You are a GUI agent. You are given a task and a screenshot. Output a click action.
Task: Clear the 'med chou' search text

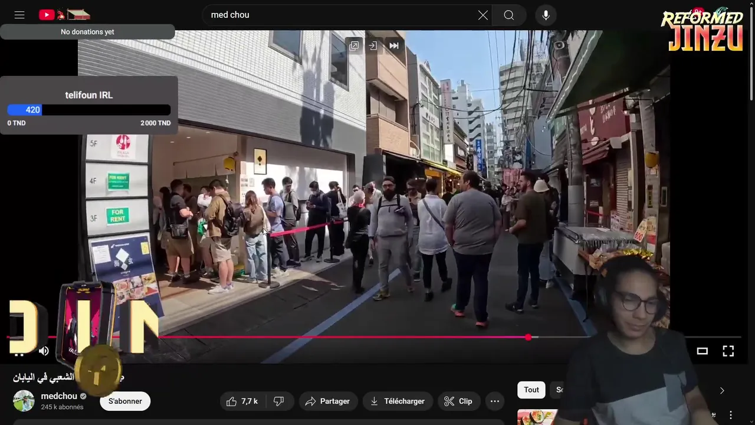(x=483, y=15)
